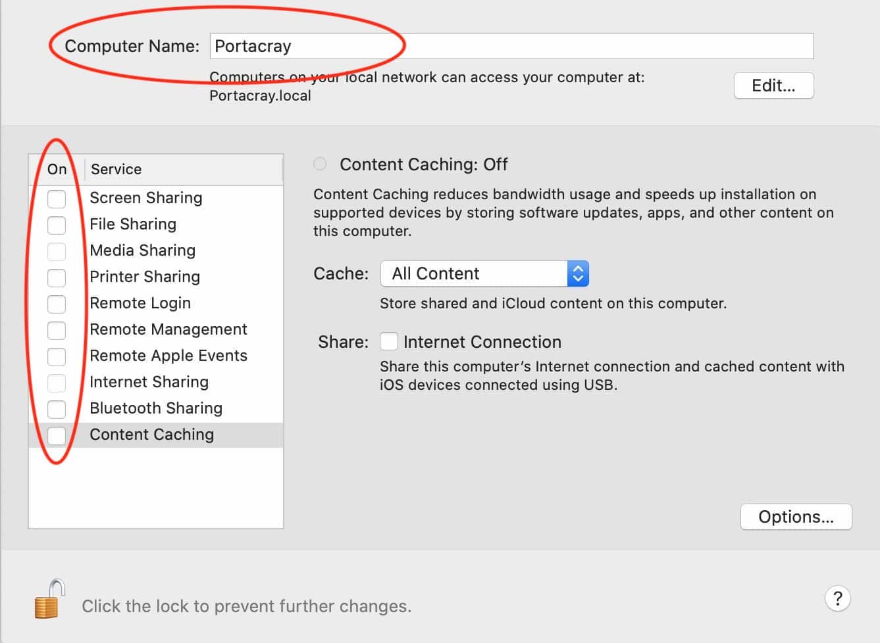The image size is (880, 643).
Task: Open the Options... button
Action: [796, 517]
